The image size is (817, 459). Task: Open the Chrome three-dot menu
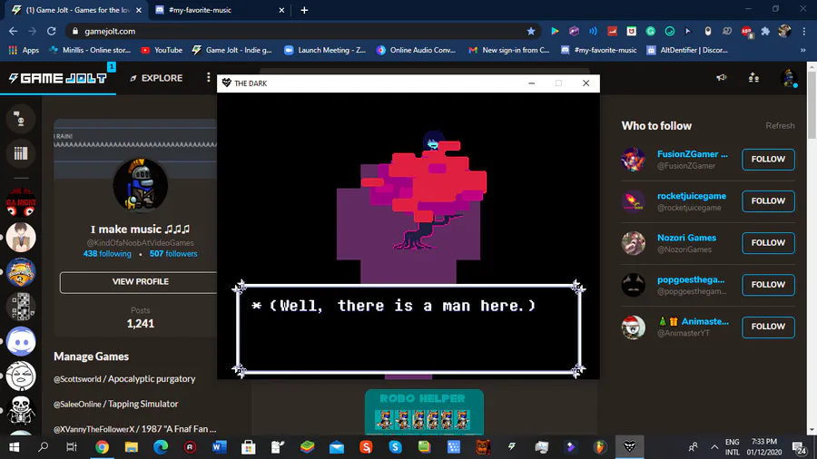point(804,31)
